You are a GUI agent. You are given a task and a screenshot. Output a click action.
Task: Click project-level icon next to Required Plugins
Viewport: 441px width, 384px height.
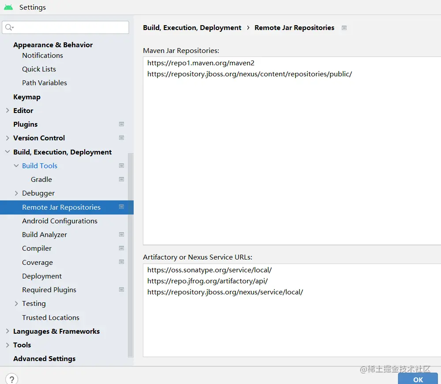click(122, 290)
